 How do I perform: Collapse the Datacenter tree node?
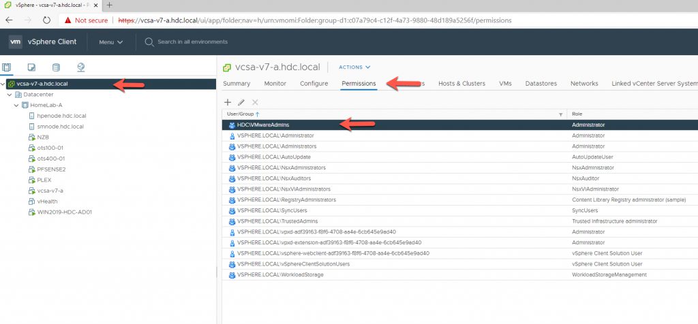[x=10, y=95]
